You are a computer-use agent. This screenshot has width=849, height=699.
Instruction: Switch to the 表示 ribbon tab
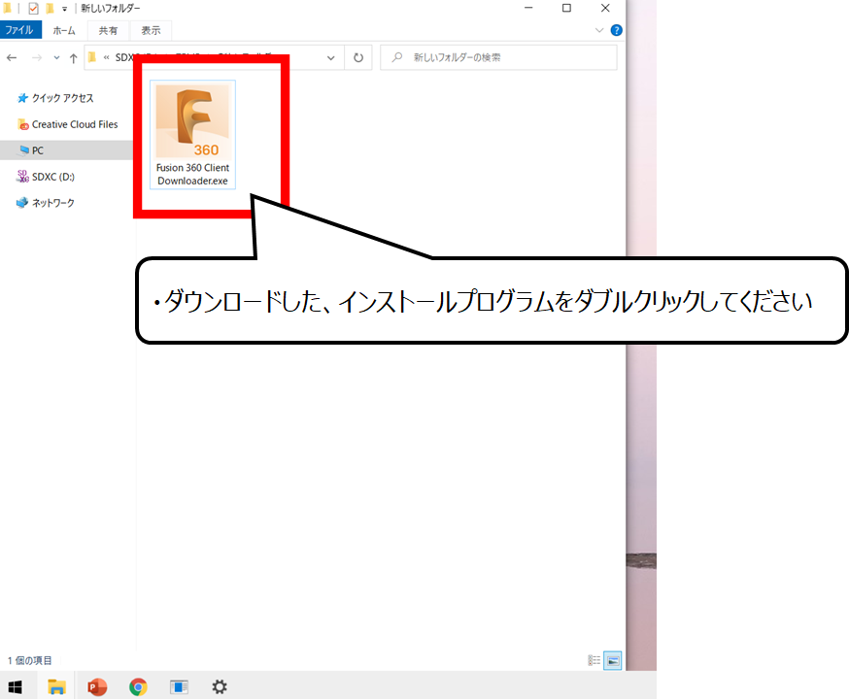click(152, 31)
